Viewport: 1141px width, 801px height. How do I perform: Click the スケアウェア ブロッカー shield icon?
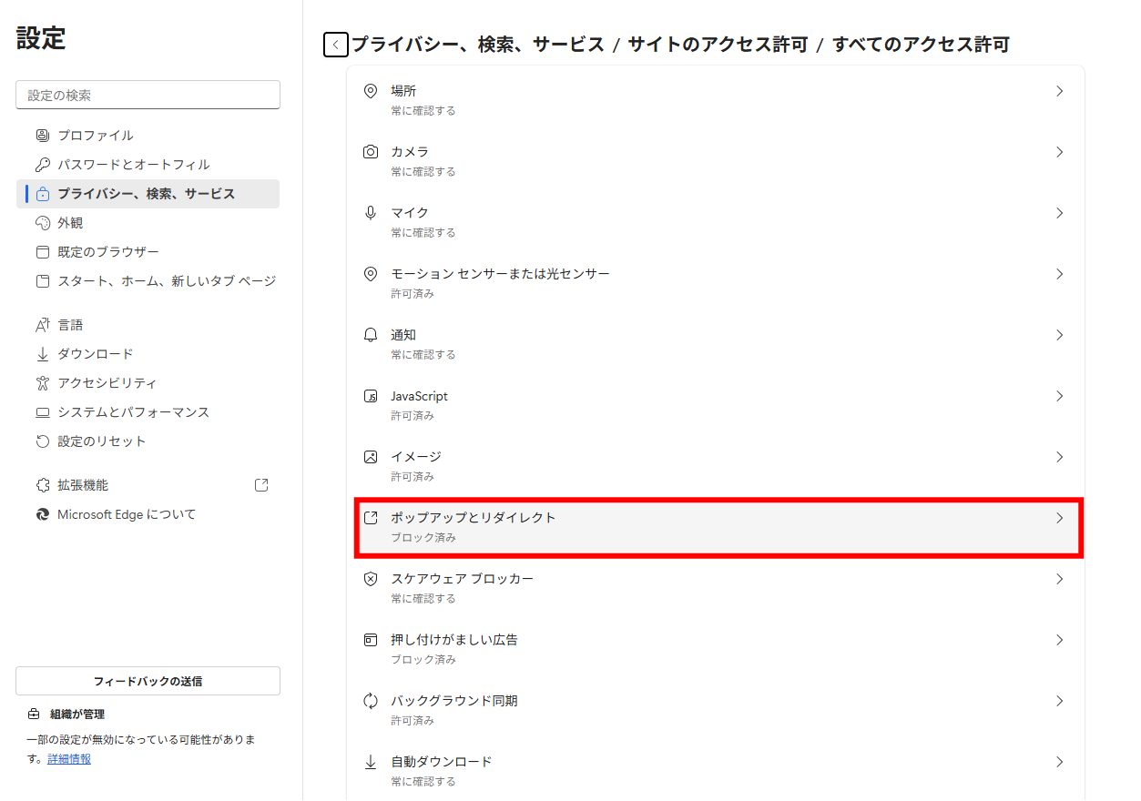(x=371, y=579)
